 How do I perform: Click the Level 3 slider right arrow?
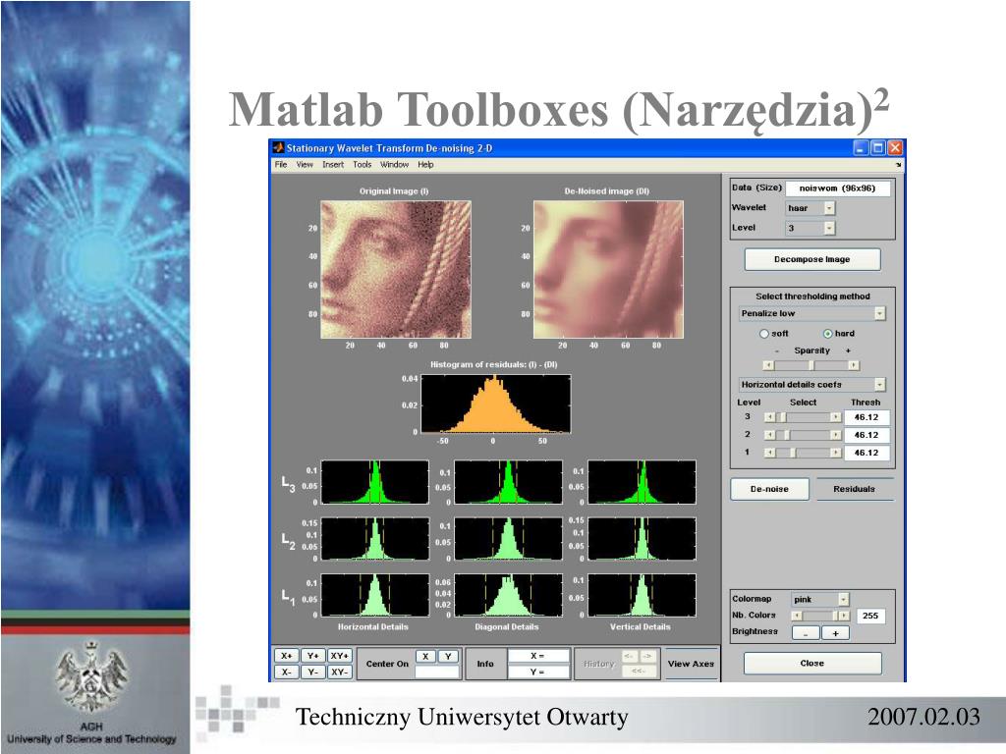point(835,417)
